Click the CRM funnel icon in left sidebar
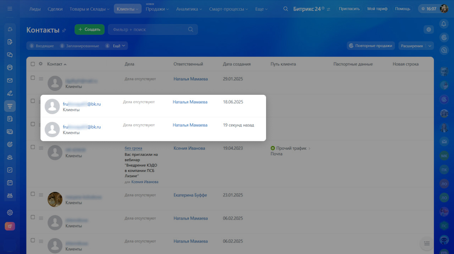454x254 pixels. tap(10, 106)
